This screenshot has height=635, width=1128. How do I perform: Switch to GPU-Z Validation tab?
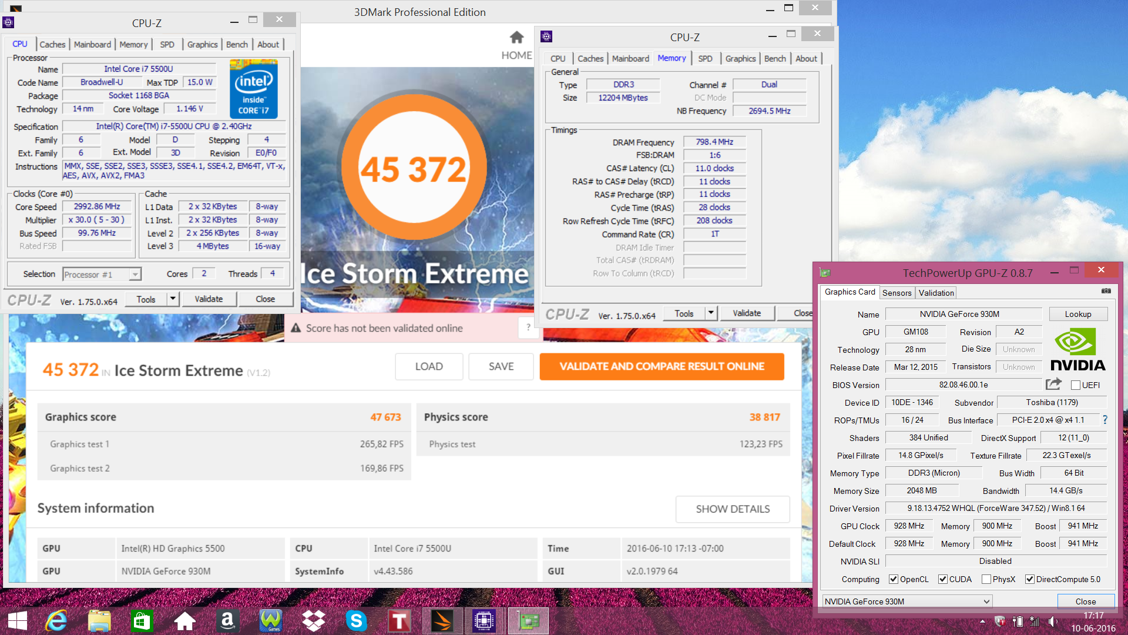pos(936,293)
